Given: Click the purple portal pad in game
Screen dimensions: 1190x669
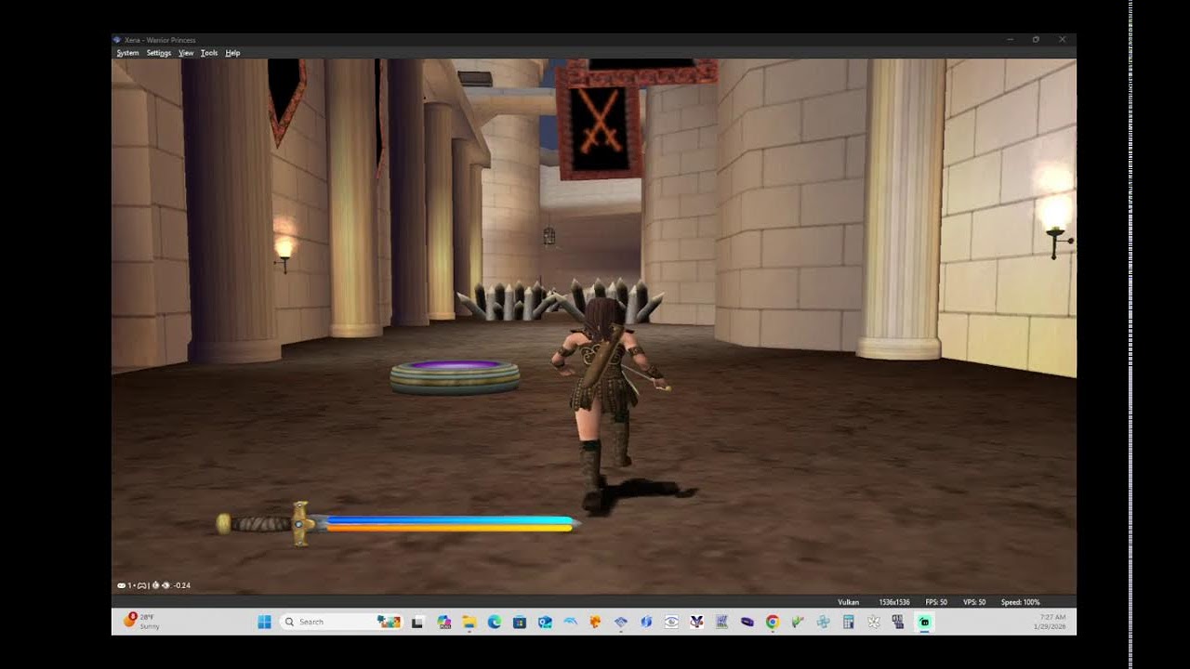Looking at the screenshot, I should (455, 377).
